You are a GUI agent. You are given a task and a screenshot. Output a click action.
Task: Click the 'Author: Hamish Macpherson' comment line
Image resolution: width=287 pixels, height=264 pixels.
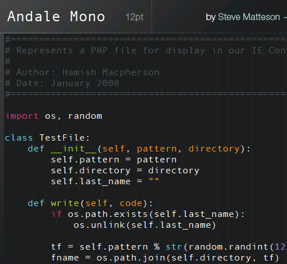pyautogui.click(x=88, y=72)
